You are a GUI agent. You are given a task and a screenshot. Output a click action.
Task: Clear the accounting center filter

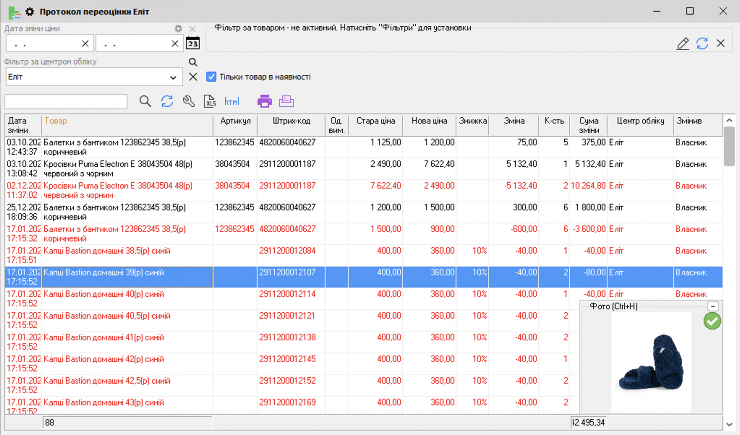(193, 77)
